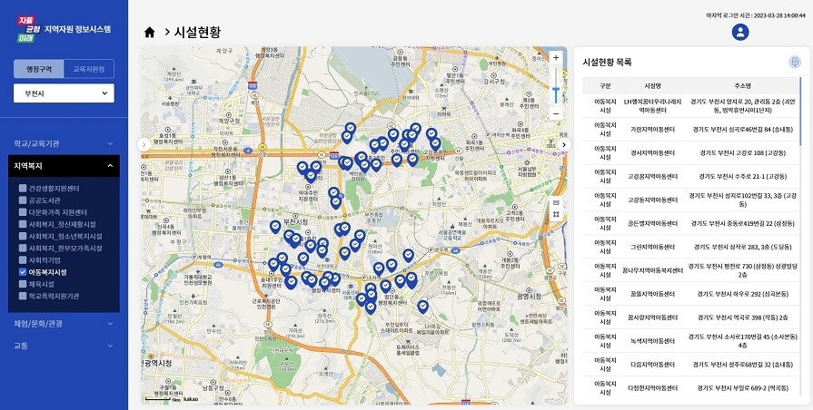The width and height of the screenshot is (813, 410).
Task: Switch to the 교육지원청 tab
Action: pos(89,69)
